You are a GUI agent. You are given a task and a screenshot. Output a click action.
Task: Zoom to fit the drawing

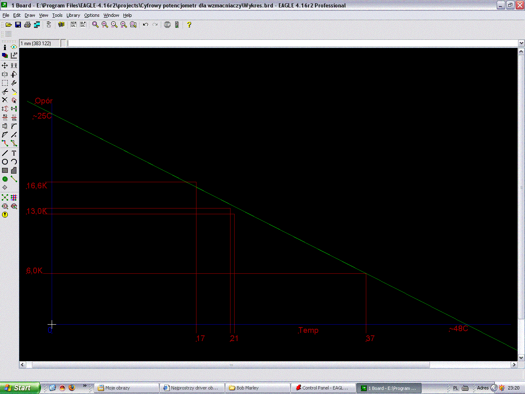[95, 25]
